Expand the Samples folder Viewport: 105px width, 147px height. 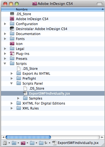coord(18,98)
